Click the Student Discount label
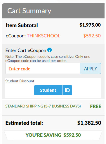106x144 pixels. (x=20, y=81)
